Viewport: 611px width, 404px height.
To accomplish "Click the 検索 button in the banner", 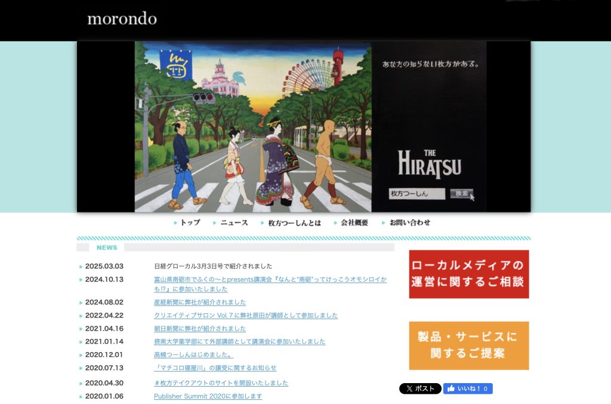I will coord(462,194).
